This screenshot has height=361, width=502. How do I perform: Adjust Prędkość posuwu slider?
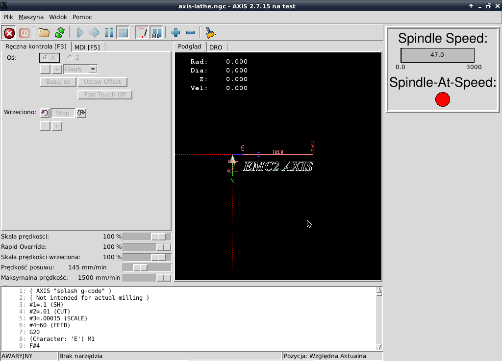click(147, 267)
